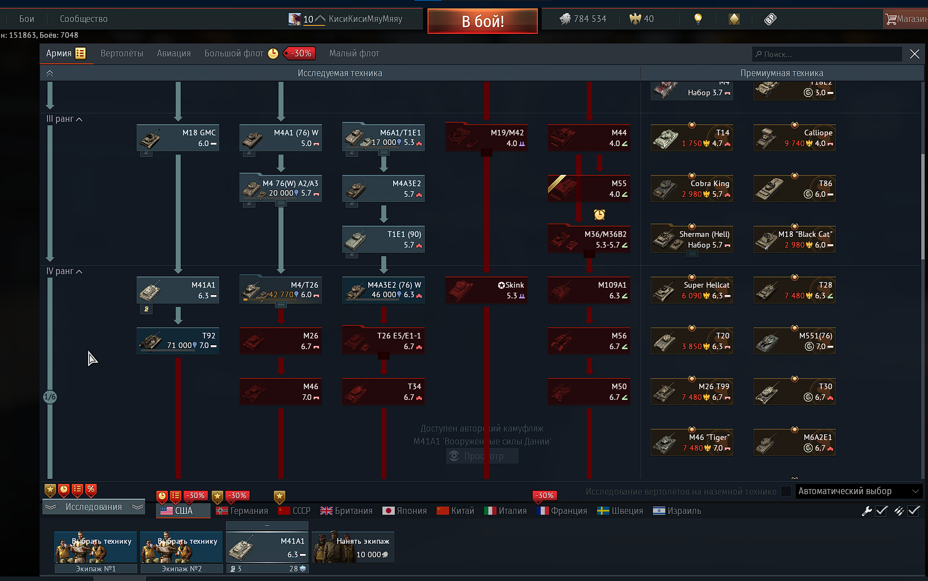
Task: Select the T1E1 (90) vehicle tile
Action: click(x=384, y=239)
